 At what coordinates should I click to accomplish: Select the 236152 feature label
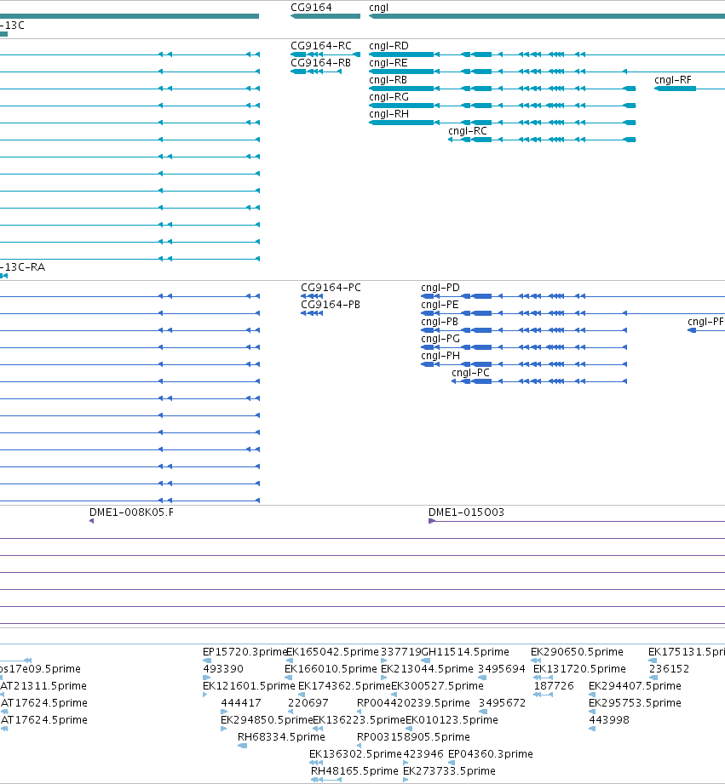[x=669, y=668]
